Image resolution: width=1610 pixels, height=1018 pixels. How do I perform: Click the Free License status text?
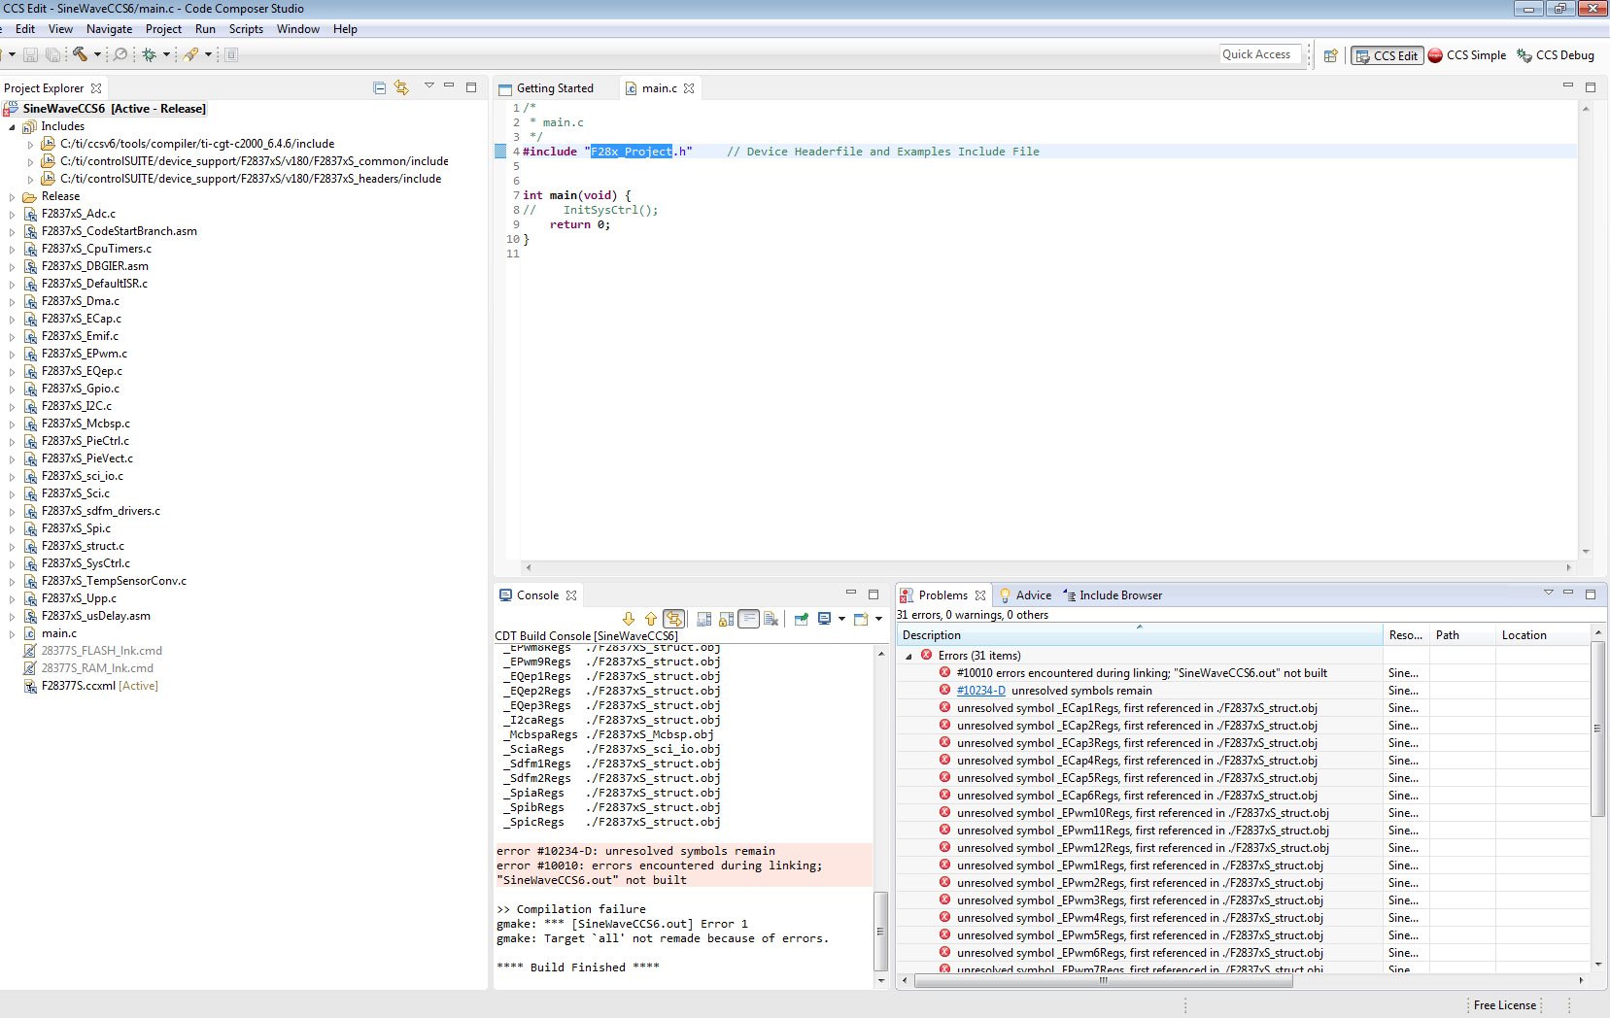point(1504,1005)
